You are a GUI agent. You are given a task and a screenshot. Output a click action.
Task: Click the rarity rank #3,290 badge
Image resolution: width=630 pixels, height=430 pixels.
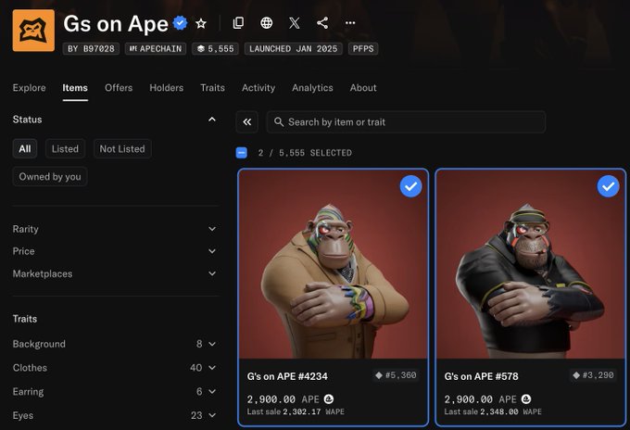coord(594,375)
